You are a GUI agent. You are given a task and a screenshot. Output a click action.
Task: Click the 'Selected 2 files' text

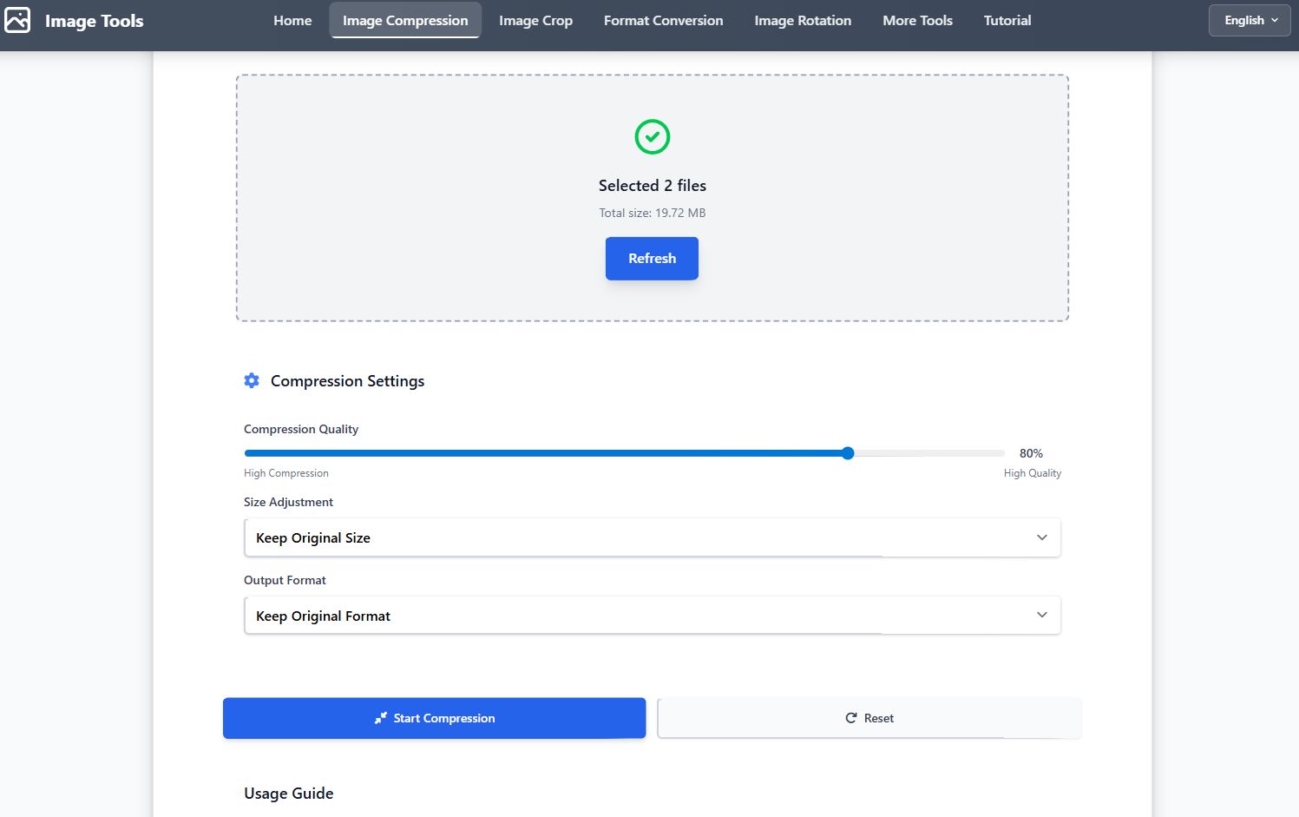pos(652,186)
